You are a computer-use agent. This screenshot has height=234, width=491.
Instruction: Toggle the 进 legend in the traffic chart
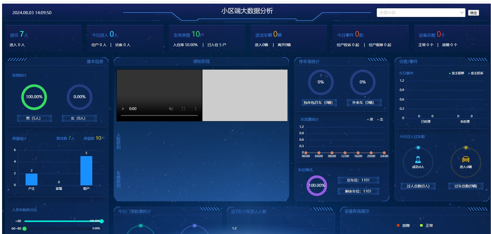tap(370, 119)
